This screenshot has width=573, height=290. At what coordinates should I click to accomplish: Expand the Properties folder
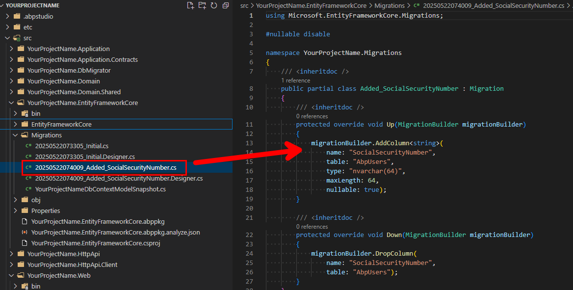click(46, 211)
